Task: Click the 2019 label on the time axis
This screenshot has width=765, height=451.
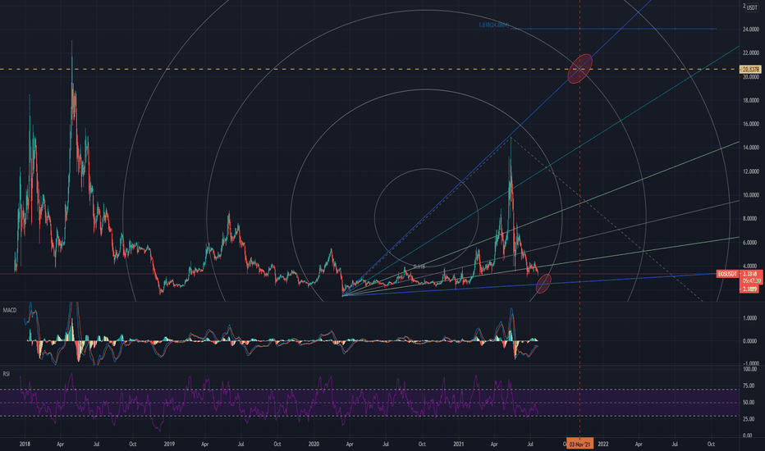Action: [x=169, y=444]
